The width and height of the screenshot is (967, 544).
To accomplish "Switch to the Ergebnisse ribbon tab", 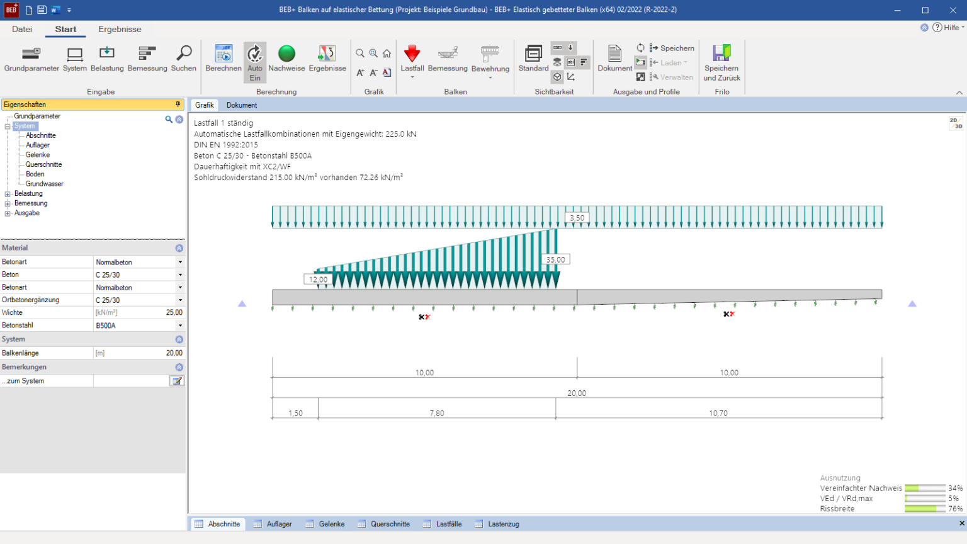I will click(120, 29).
